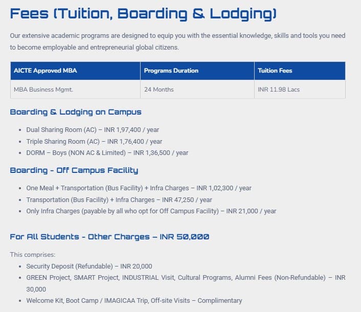
Task: Select the Security Deposit (Refundable) item
Action: 89,266
